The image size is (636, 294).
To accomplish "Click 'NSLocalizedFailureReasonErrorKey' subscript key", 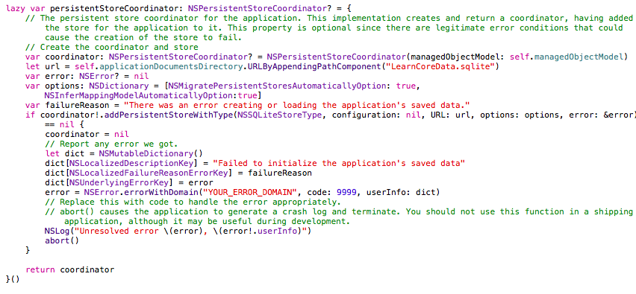I will coord(148,173).
